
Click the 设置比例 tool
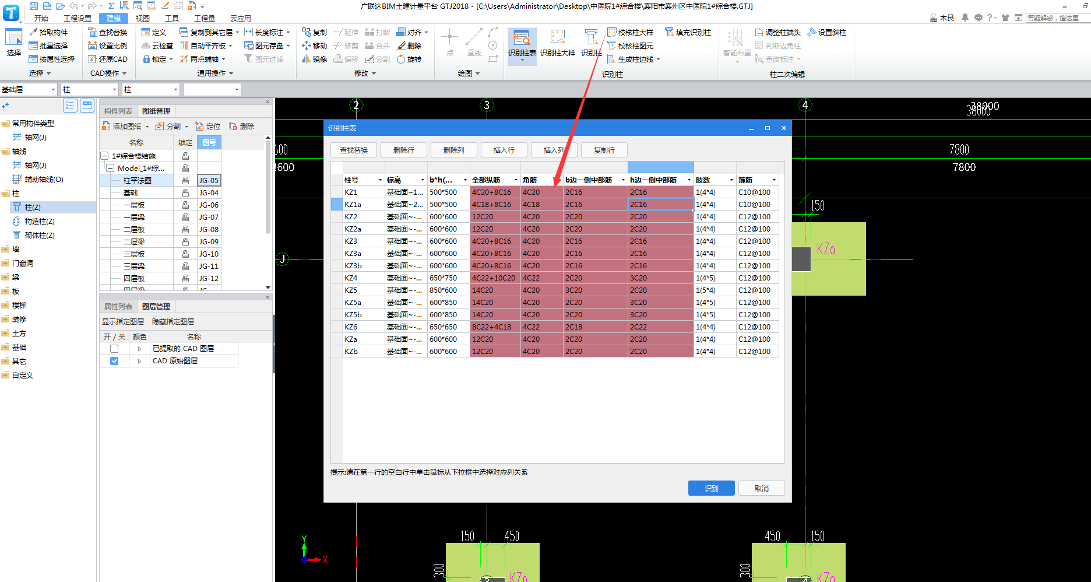coord(108,46)
